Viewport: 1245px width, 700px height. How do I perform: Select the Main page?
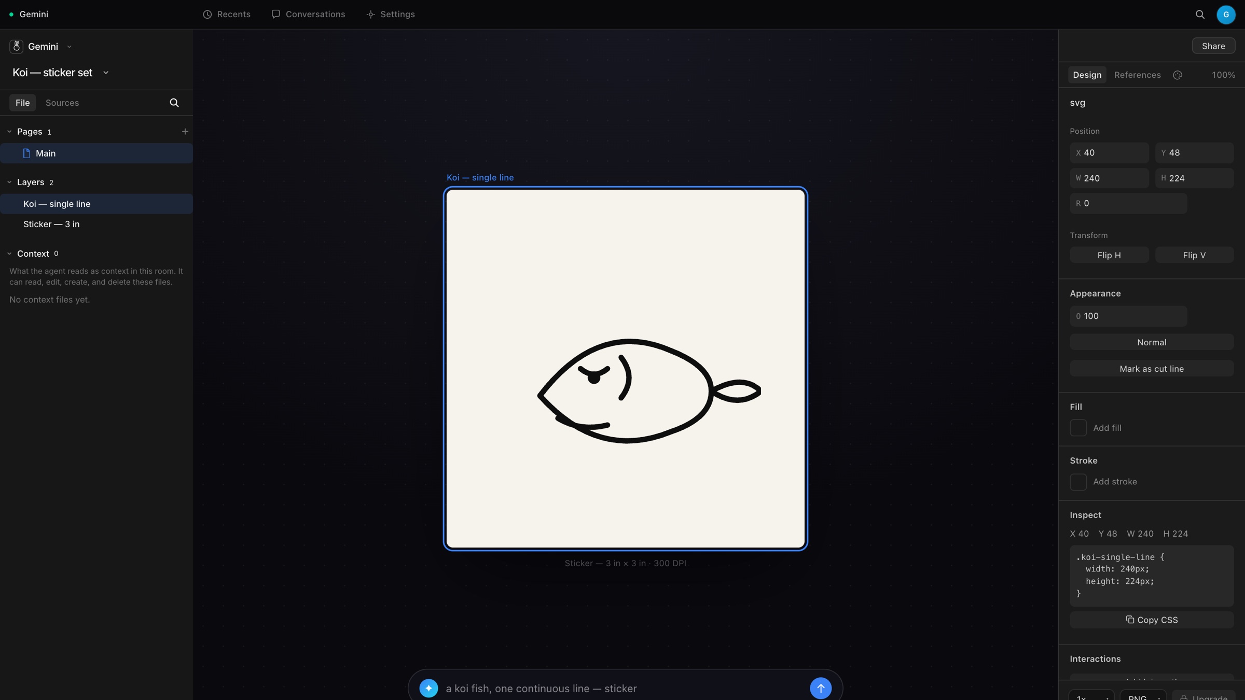pos(96,153)
